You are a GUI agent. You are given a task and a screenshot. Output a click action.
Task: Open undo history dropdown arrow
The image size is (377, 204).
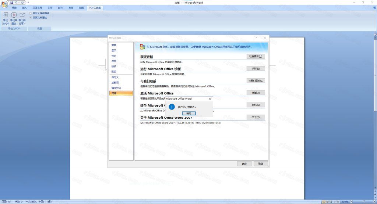(x=19, y=3)
